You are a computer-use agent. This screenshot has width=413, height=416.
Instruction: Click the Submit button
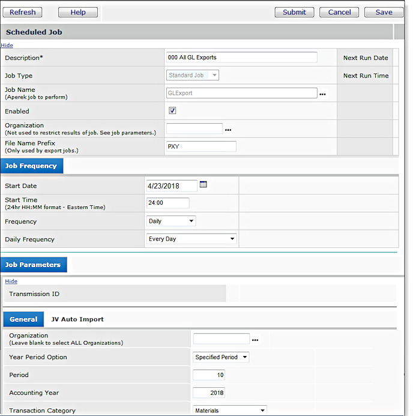pyautogui.click(x=294, y=12)
